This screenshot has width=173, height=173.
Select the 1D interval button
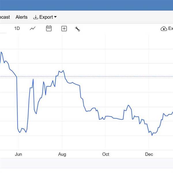17,28
